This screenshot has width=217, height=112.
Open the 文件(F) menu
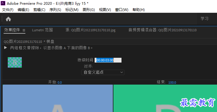point(8,10)
